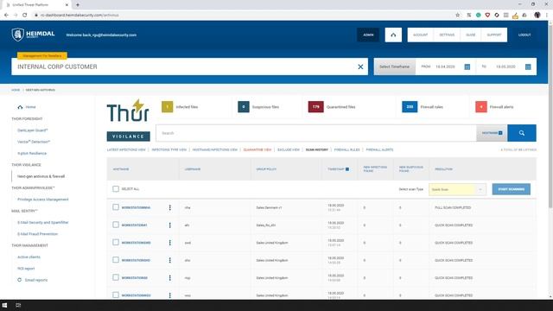This screenshot has height=311, width=553.
Task: Click the Start Scanning button
Action: click(x=511, y=189)
